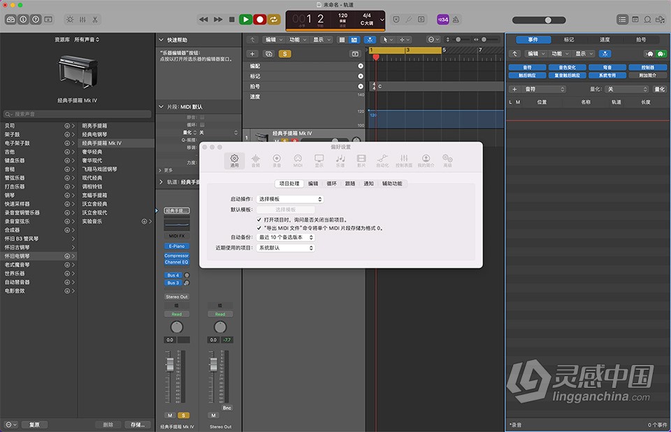
Task: Click the Inspector (i) button in control bar
Action: tap(23, 20)
